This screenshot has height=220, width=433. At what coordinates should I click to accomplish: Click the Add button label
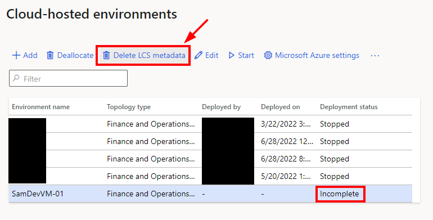tap(30, 55)
